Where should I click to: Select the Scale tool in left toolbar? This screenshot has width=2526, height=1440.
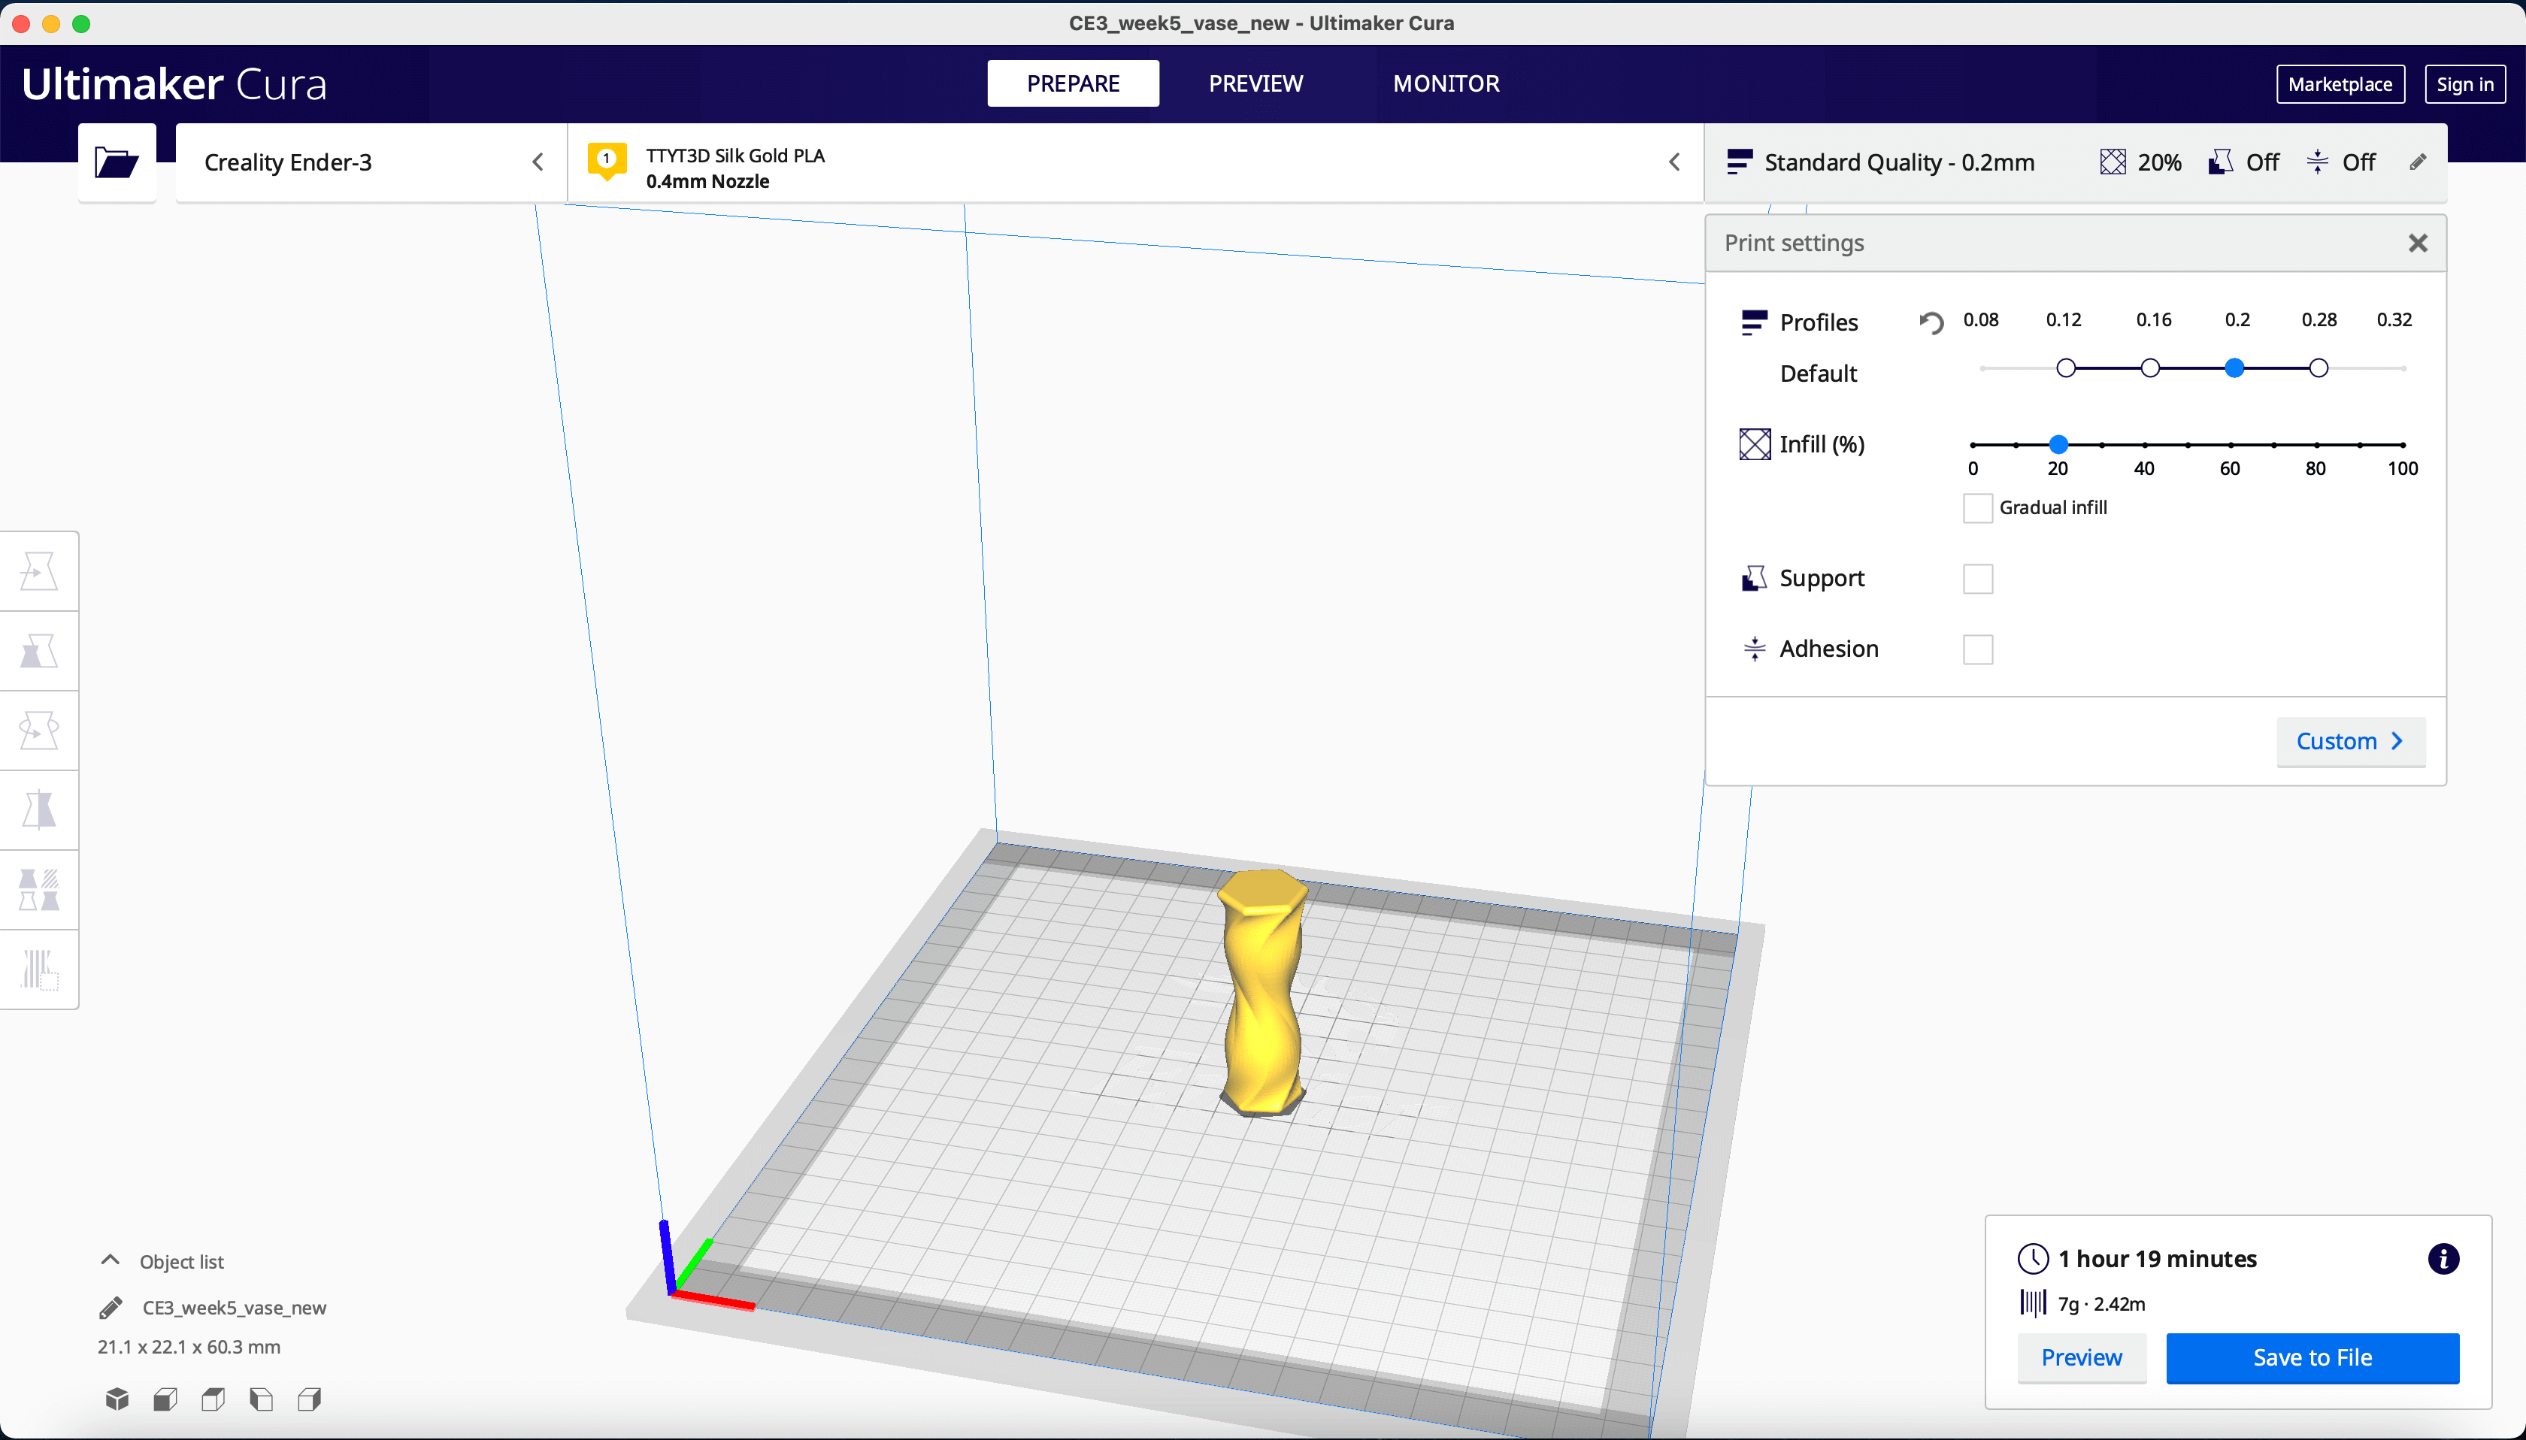point(38,651)
